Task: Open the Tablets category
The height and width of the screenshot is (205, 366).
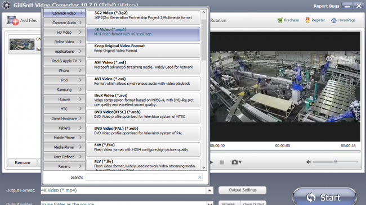Action: (64, 128)
